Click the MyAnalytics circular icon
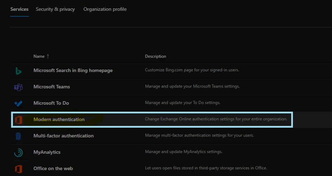This screenshot has width=332, height=176. pyautogui.click(x=18, y=152)
